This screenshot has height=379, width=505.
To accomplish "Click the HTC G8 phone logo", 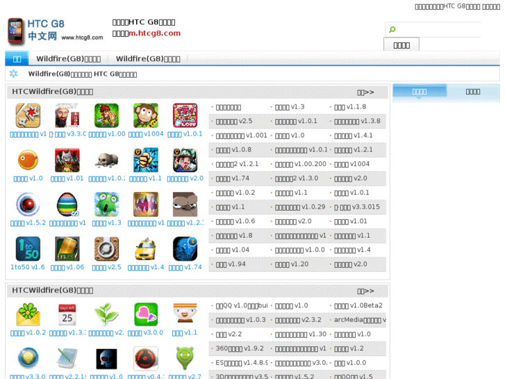I will click(x=16, y=31).
